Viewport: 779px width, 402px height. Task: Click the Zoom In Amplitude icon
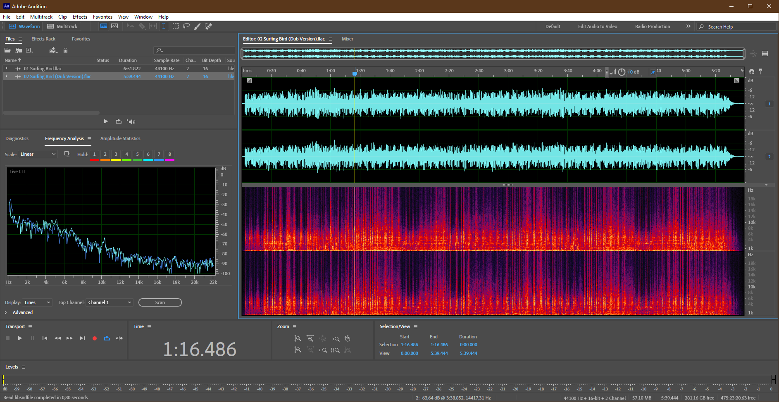[x=298, y=339]
